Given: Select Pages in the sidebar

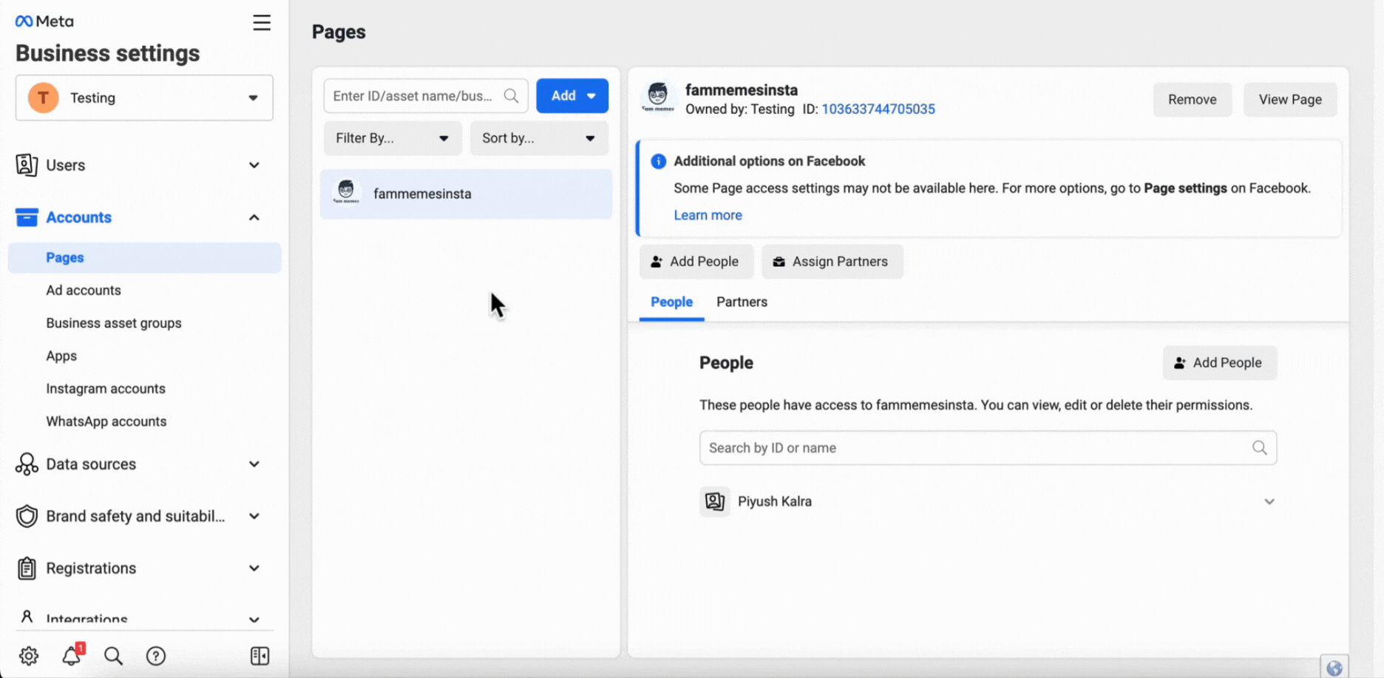Looking at the screenshot, I should coord(144,257).
